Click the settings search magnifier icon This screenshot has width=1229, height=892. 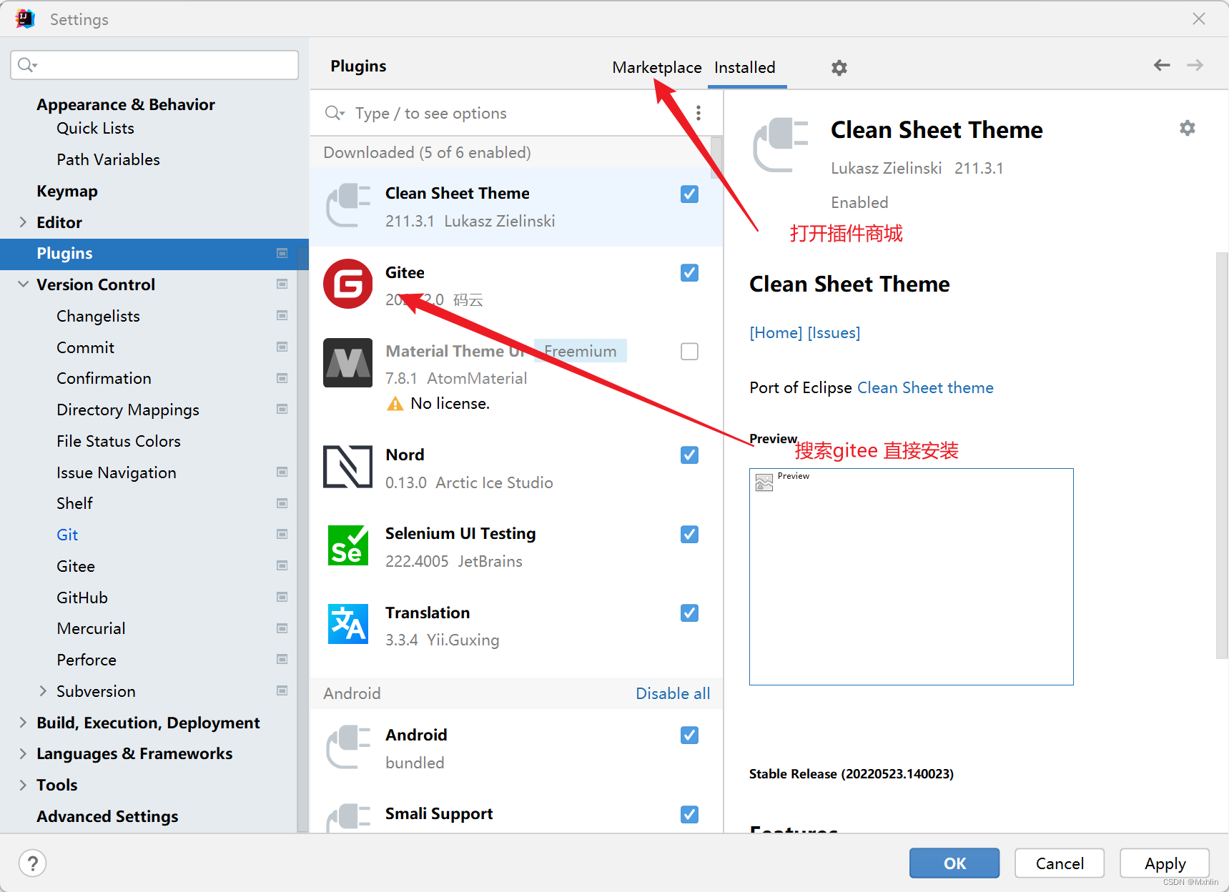click(x=26, y=65)
